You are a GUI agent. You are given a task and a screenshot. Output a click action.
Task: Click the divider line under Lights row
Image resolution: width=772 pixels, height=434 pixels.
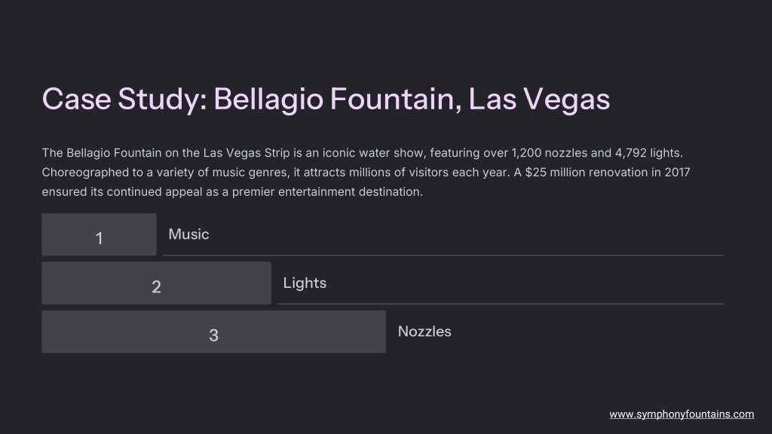[x=501, y=304]
